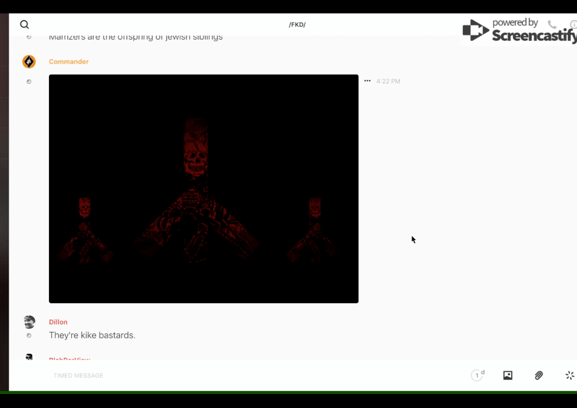Open the conversation search magnifier icon
577x408 pixels.
coord(24,24)
